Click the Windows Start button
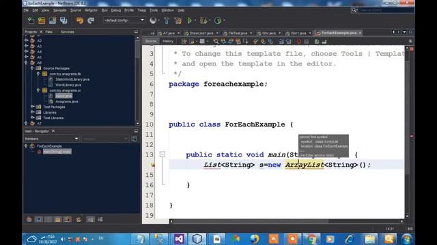Screen dimensions: 437x245 coord(407,239)
